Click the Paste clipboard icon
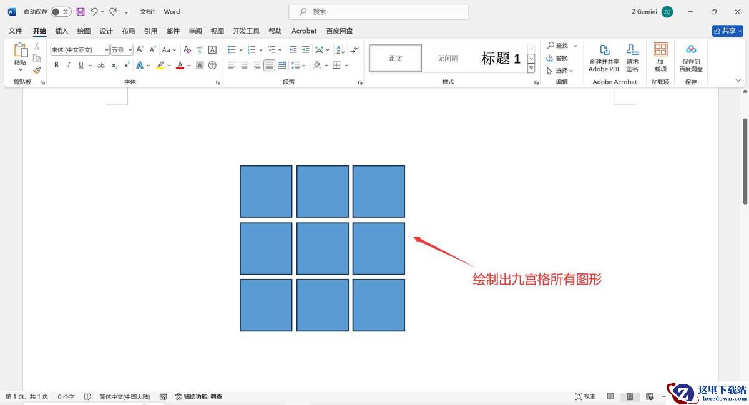The width and height of the screenshot is (749, 405). [20, 51]
